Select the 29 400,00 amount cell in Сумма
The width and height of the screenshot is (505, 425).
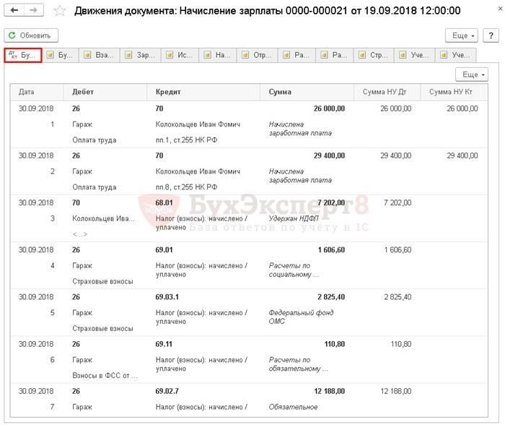click(329, 156)
